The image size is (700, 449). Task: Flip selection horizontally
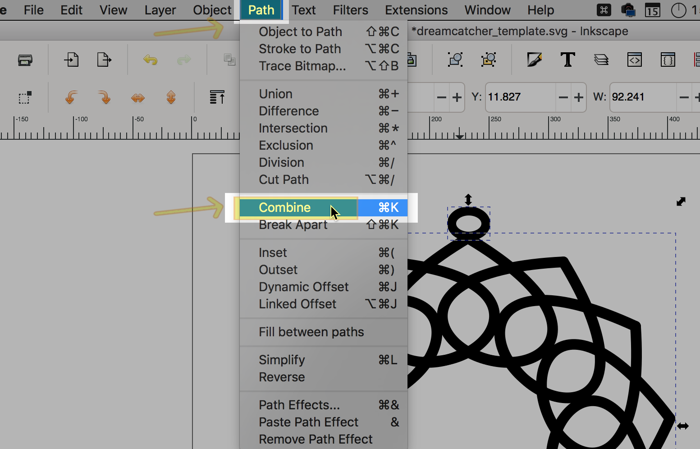pos(138,97)
